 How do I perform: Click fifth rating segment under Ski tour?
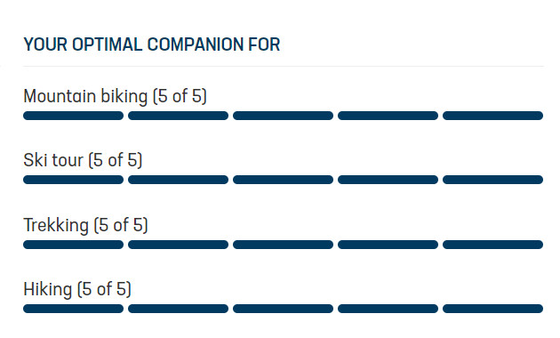(492, 180)
